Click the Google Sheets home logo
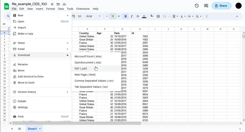 6,6
